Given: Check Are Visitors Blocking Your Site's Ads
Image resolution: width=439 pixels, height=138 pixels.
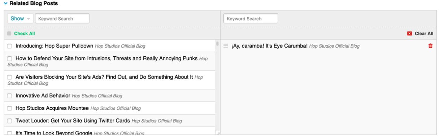Looking at the screenshot, I should tap(10, 77).
